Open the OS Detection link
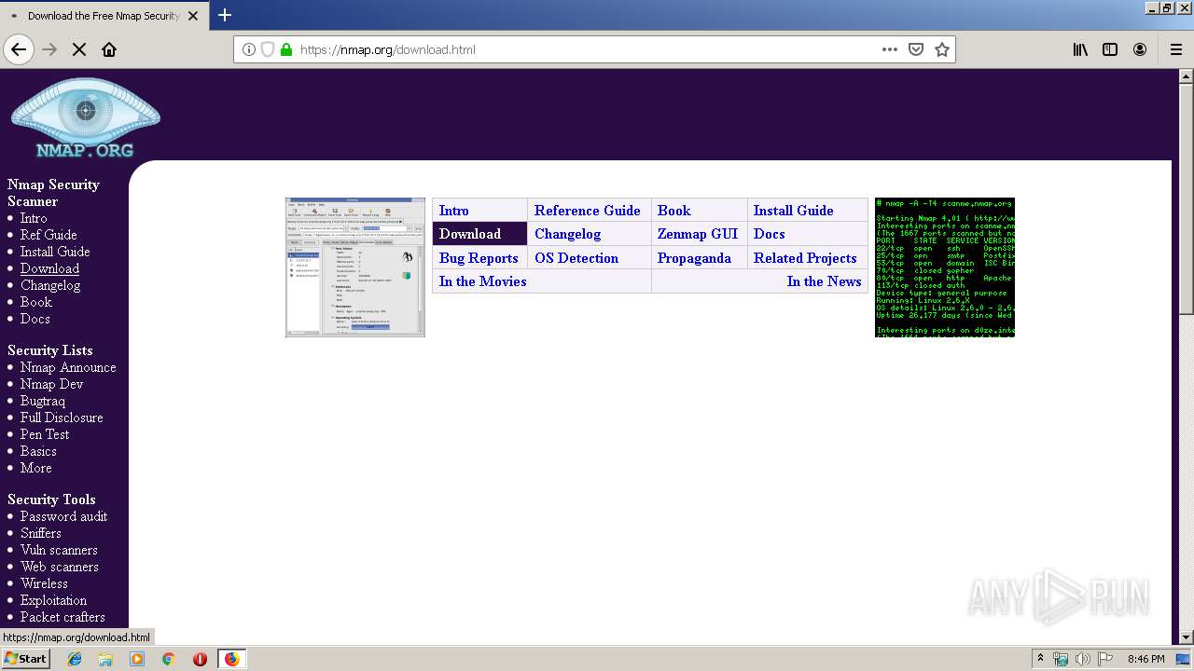This screenshot has height=671, width=1194. (x=576, y=258)
